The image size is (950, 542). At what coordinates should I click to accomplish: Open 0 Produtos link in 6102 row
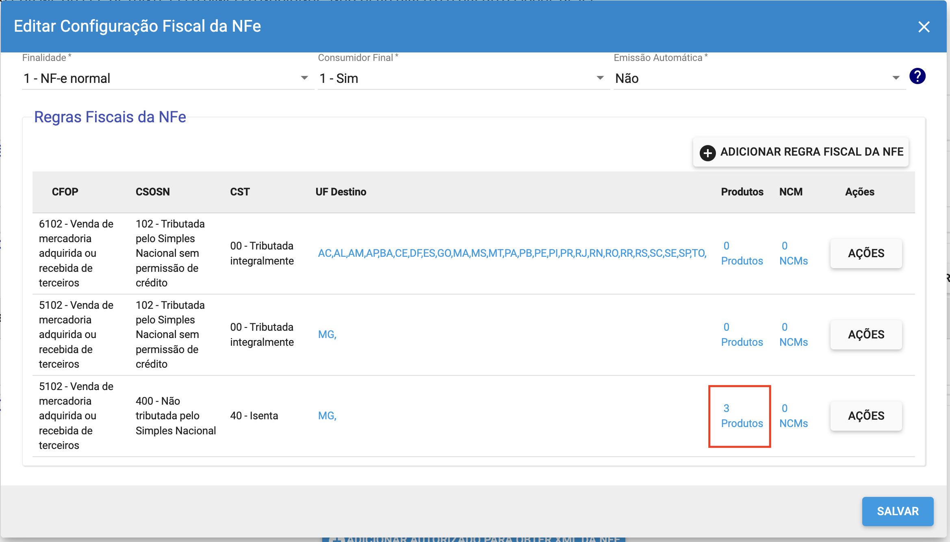(742, 253)
